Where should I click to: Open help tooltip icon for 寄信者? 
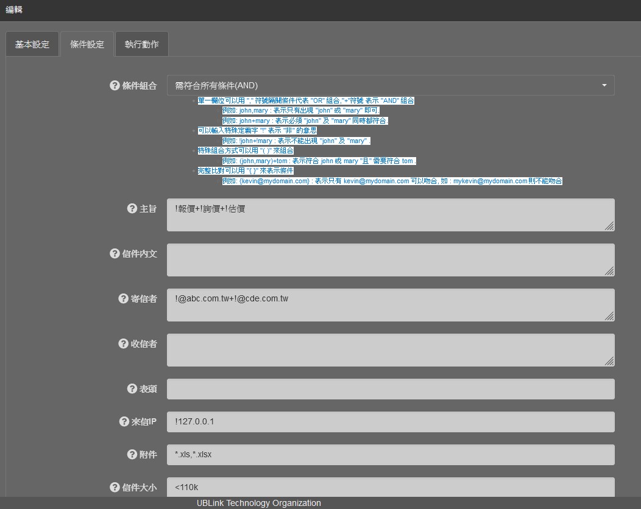click(x=123, y=299)
